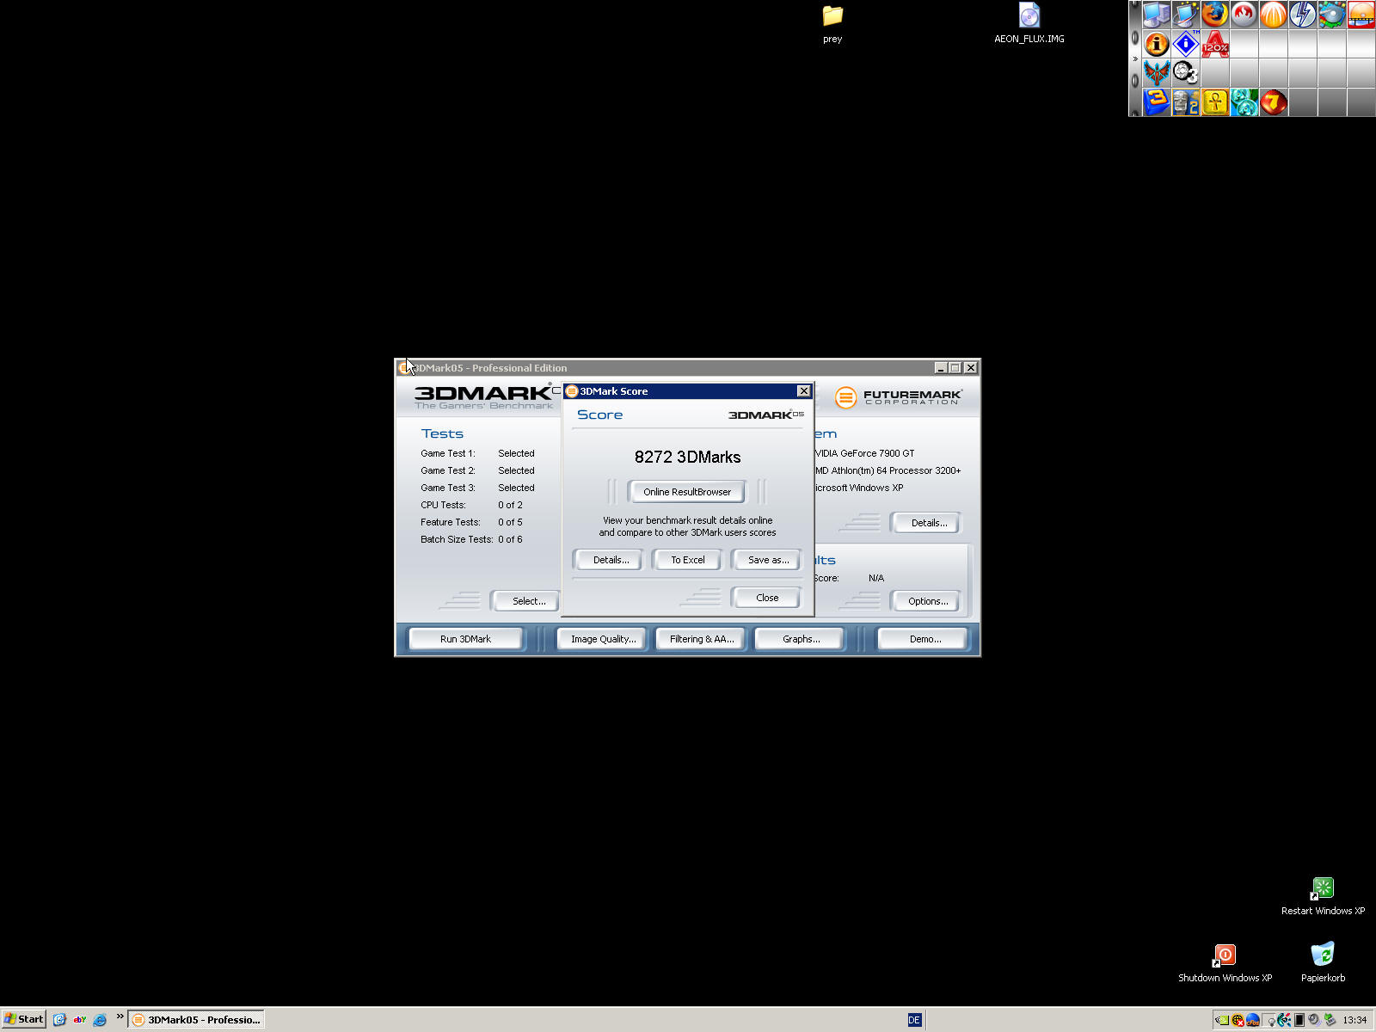Expand the launcher panel side chevron
The width and height of the screenshot is (1376, 1032).
coord(1135,58)
